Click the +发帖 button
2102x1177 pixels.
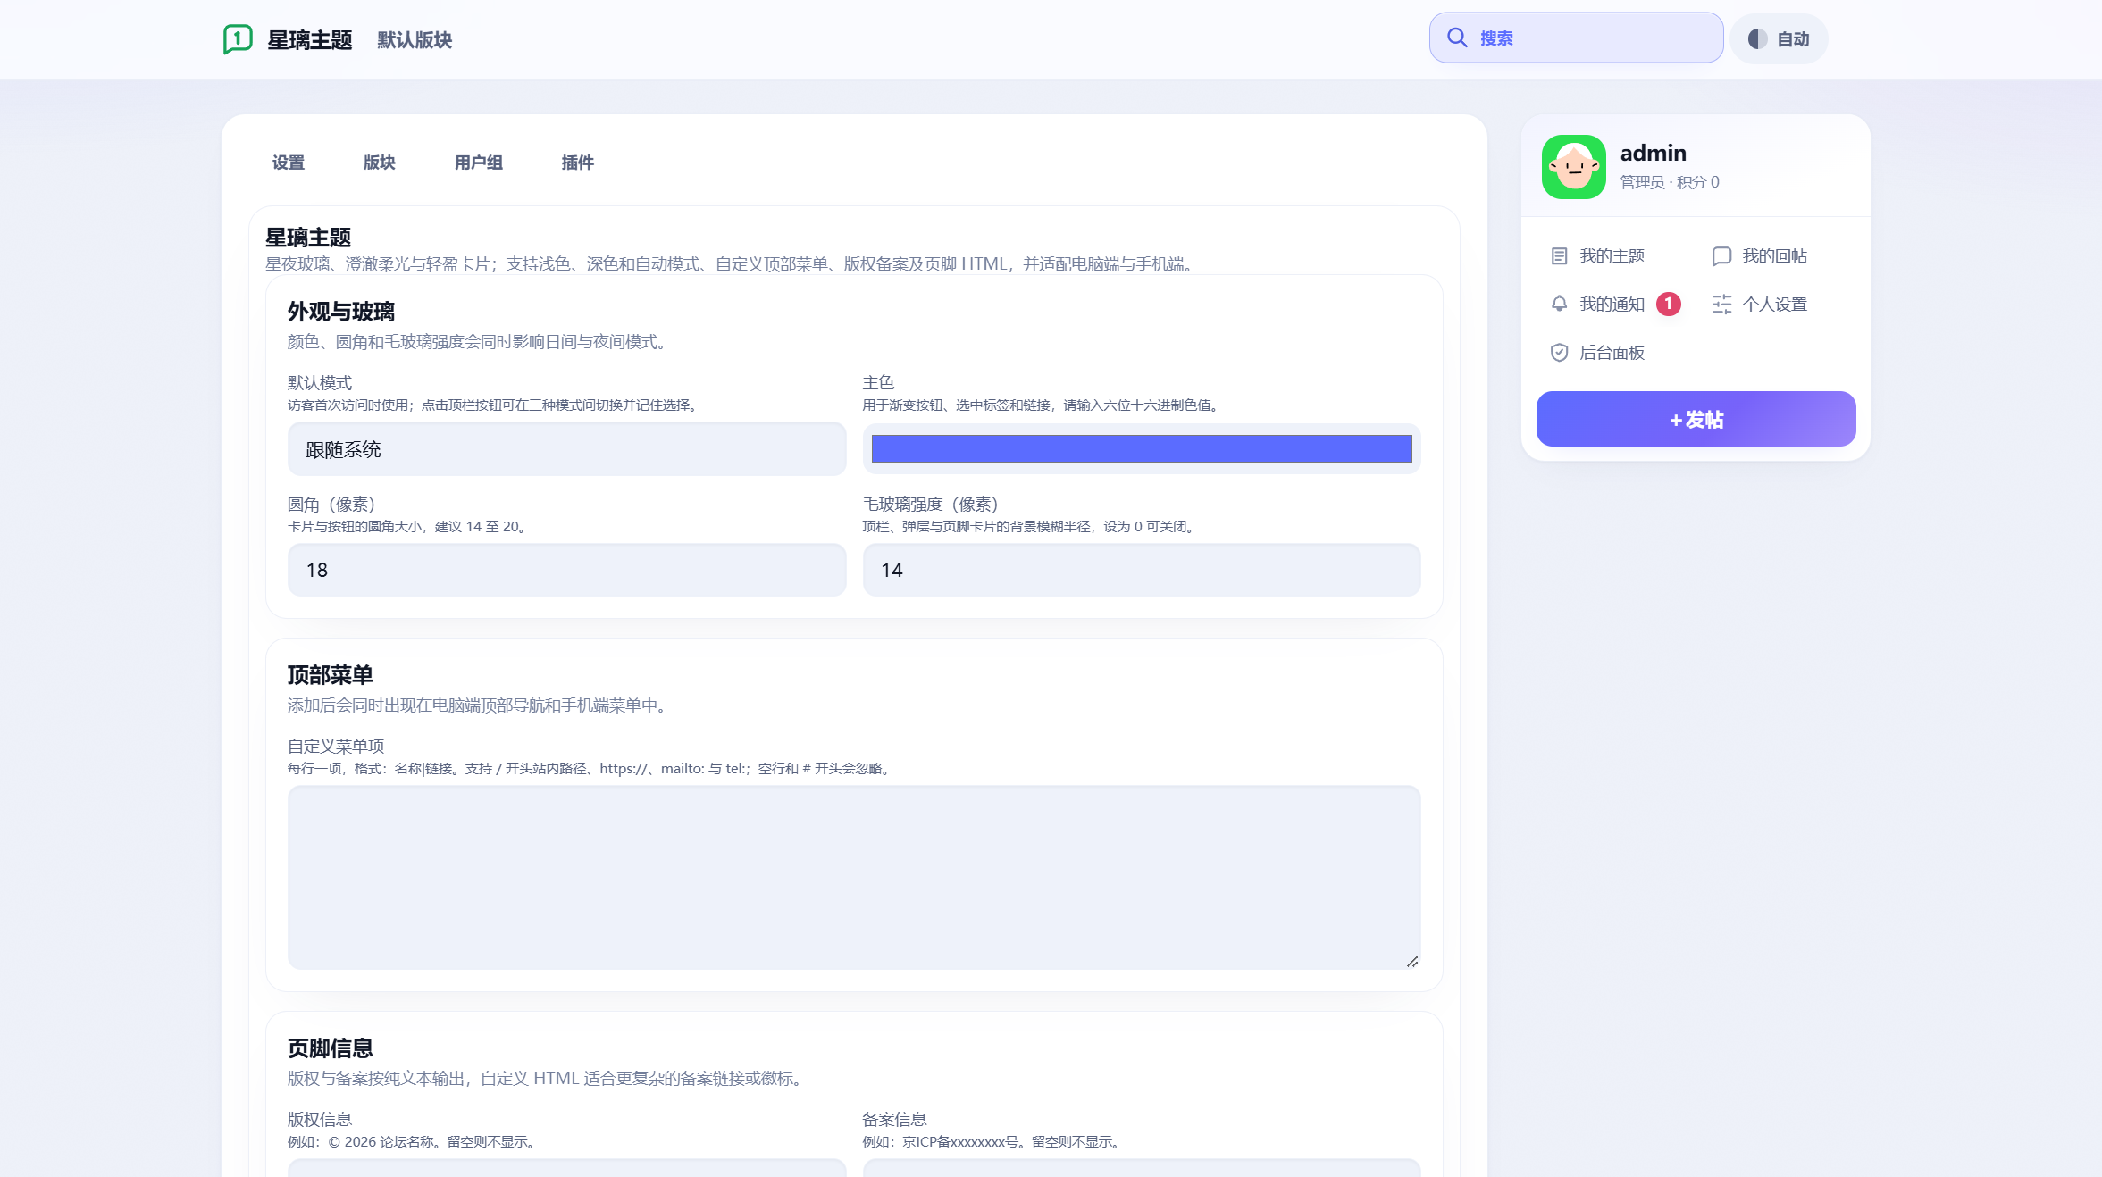(x=1696, y=419)
